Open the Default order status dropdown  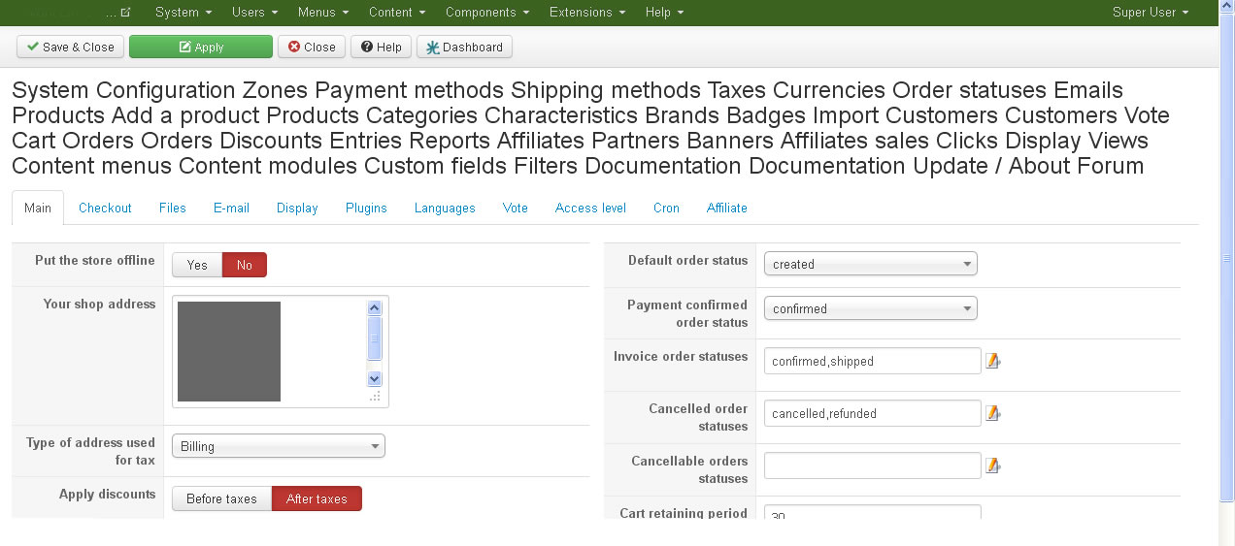coord(870,264)
